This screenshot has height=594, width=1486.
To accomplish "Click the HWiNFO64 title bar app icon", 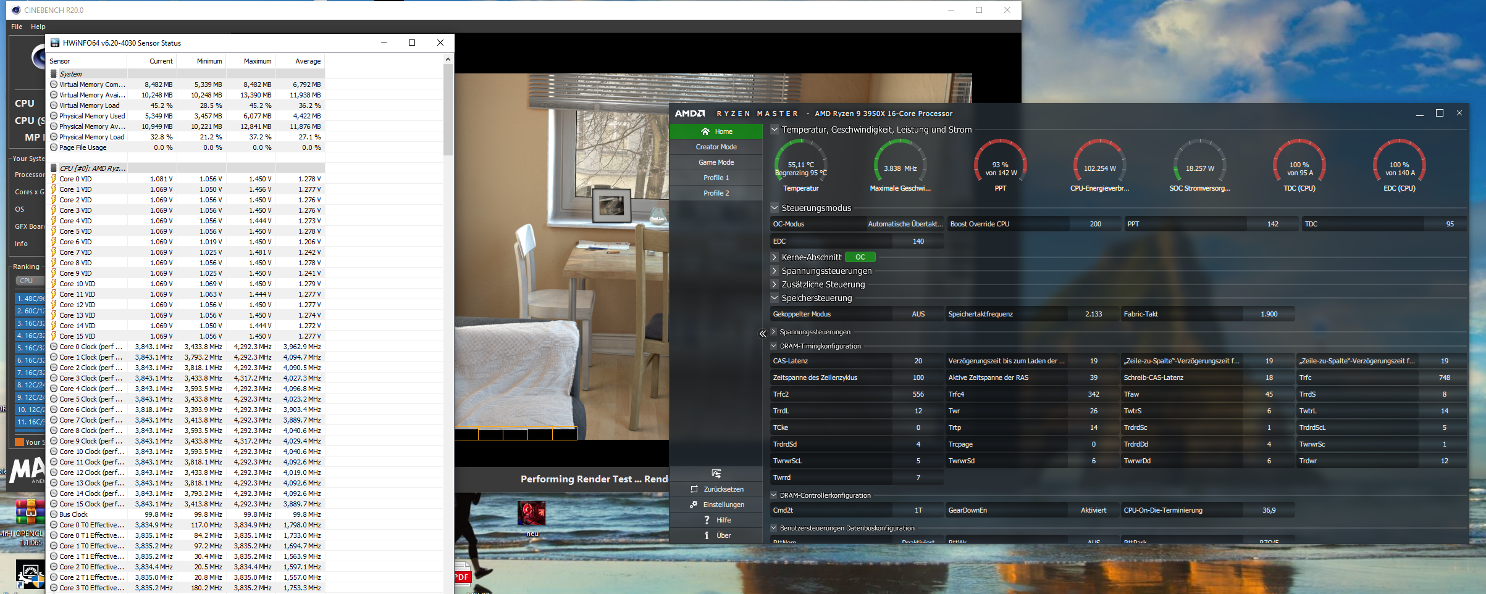I will [x=55, y=43].
